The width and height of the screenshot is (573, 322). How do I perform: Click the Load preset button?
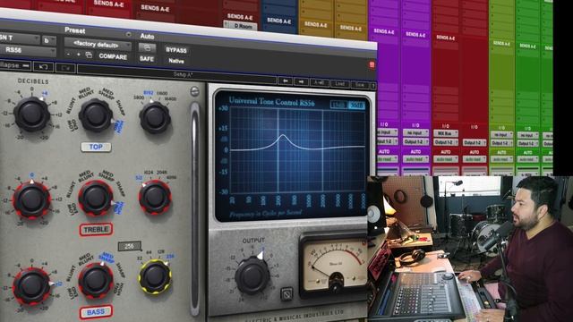[x=340, y=84]
